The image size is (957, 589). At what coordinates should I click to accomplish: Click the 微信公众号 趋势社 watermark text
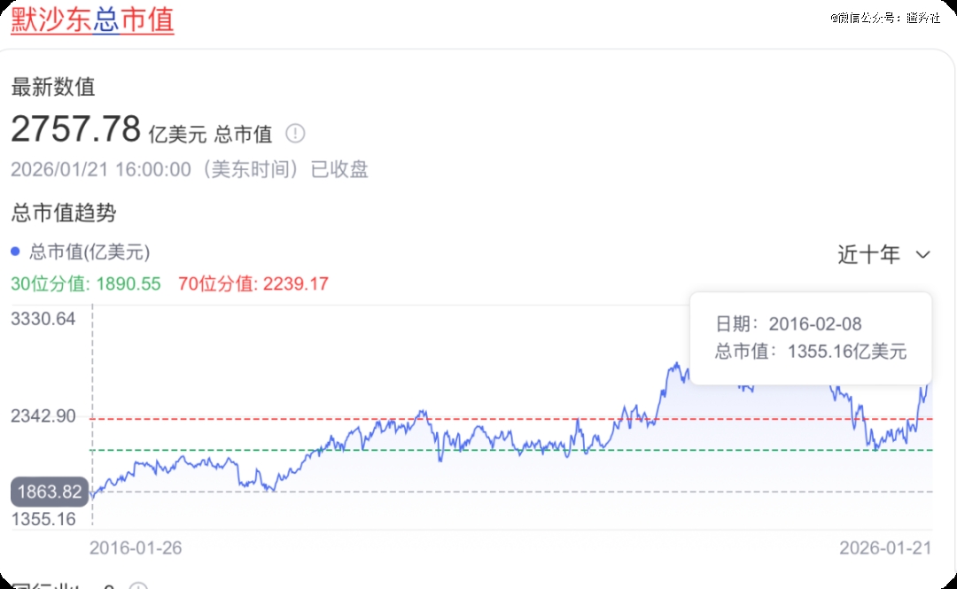[884, 18]
